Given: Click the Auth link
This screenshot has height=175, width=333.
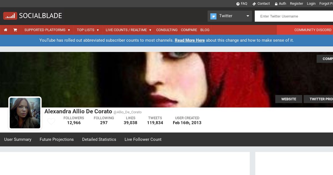Looking at the screenshot, I should (x=282, y=4).
